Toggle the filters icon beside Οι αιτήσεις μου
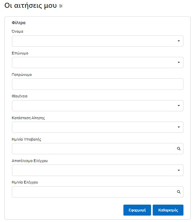194x222 pixels. (61, 6)
